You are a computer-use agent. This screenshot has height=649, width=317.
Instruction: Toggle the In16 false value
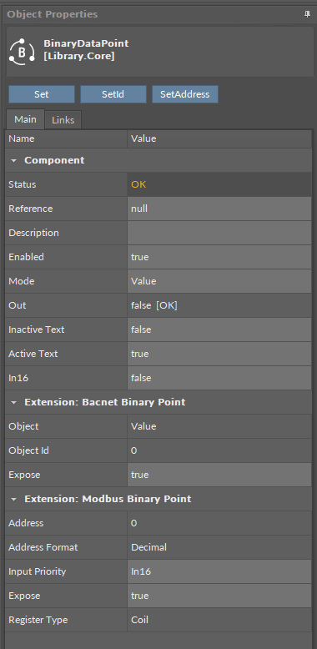219,378
